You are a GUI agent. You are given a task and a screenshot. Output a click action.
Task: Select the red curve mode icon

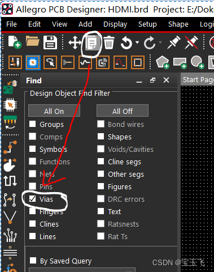120,62
